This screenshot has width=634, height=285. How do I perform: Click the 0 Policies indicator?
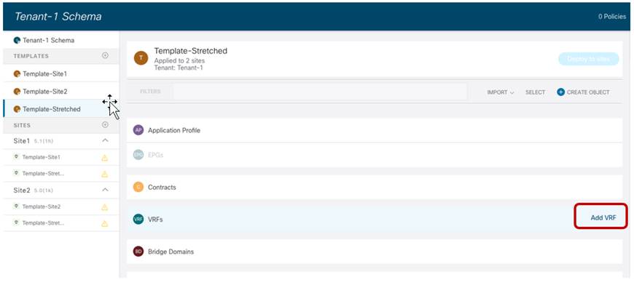click(x=612, y=17)
